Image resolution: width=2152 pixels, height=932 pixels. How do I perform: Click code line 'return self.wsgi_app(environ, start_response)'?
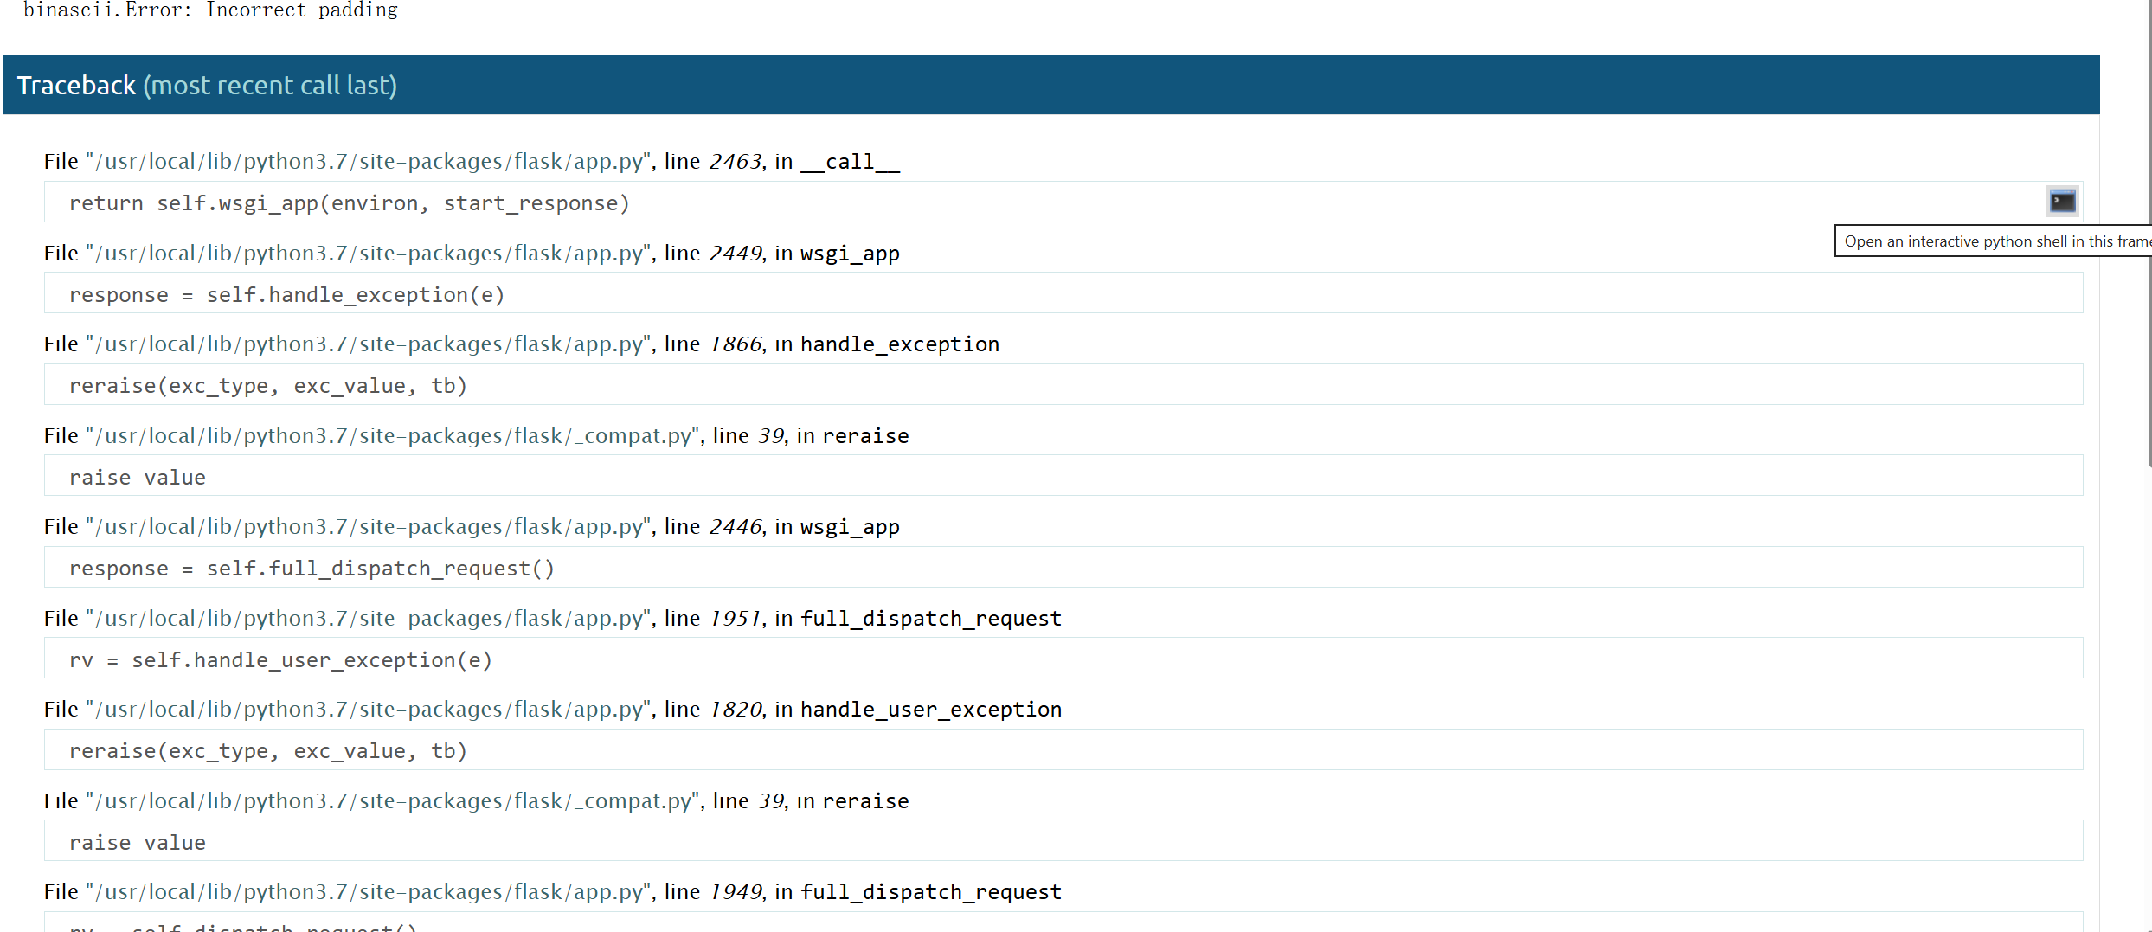pos(1063,202)
